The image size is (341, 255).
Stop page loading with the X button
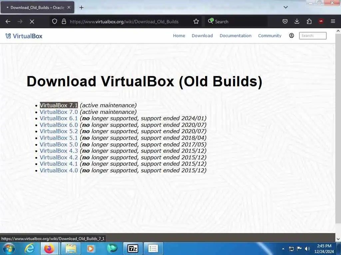point(32,22)
